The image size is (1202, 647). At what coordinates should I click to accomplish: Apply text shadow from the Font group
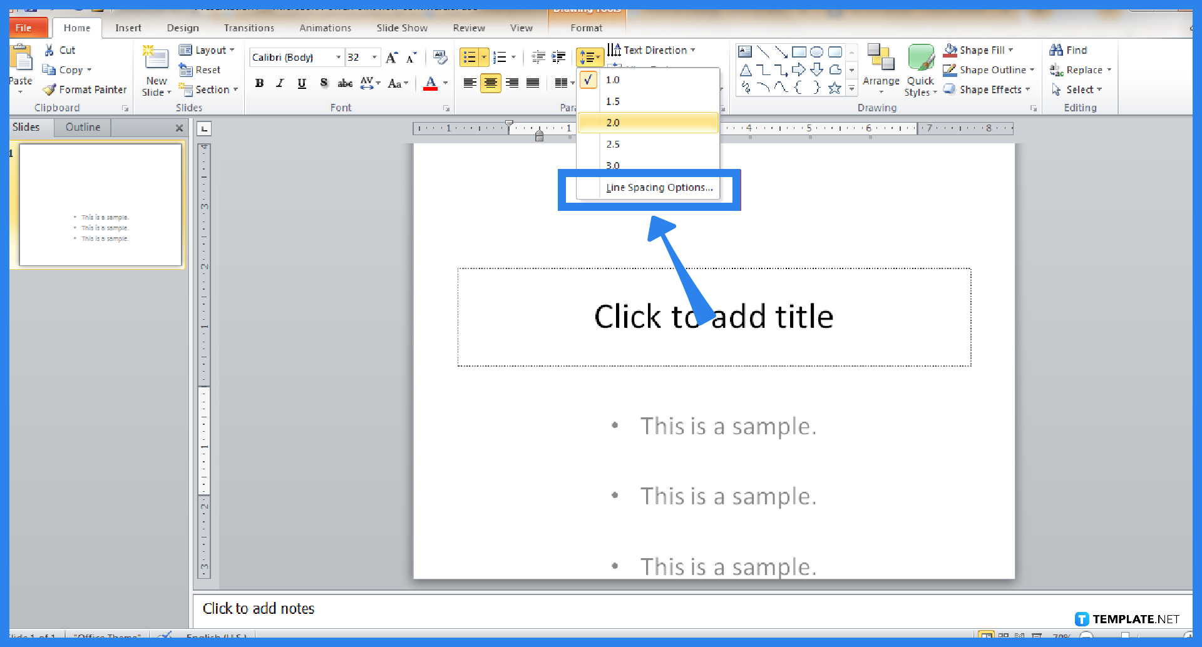pos(323,83)
